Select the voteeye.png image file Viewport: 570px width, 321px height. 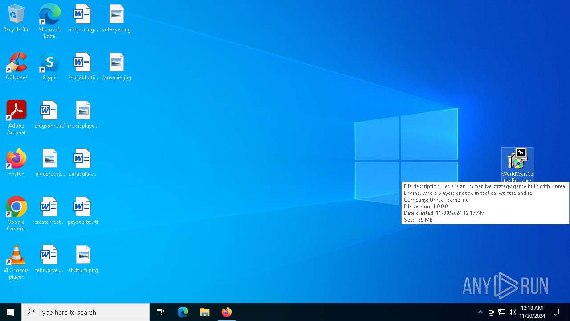click(116, 19)
